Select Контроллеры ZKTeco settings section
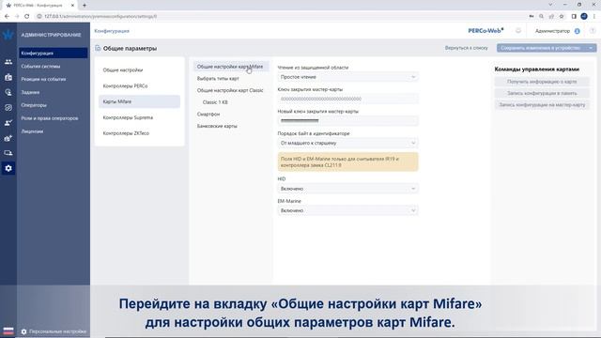The image size is (601, 338). point(140,133)
